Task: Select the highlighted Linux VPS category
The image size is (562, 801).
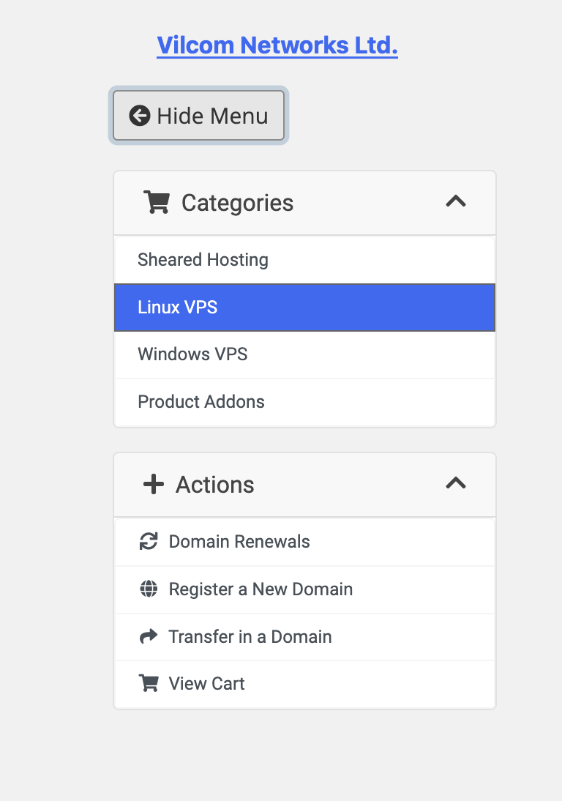Action: coord(304,308)
